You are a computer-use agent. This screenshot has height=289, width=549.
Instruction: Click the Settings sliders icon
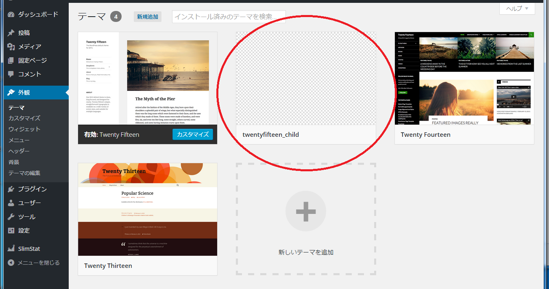coord(11,231)
